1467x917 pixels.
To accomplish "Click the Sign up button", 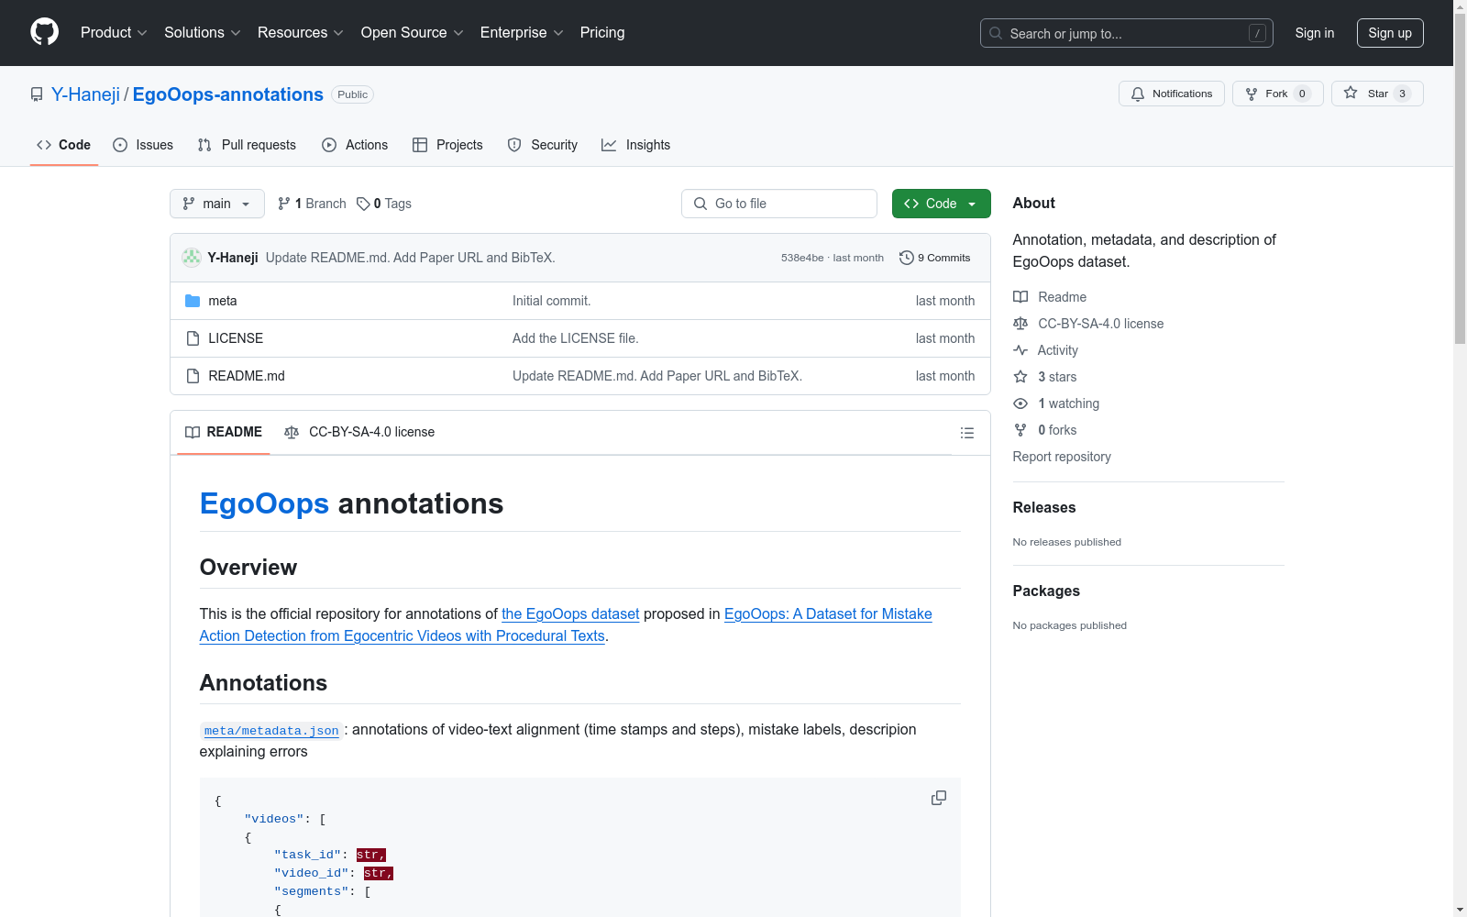I will pos(1389,33).
